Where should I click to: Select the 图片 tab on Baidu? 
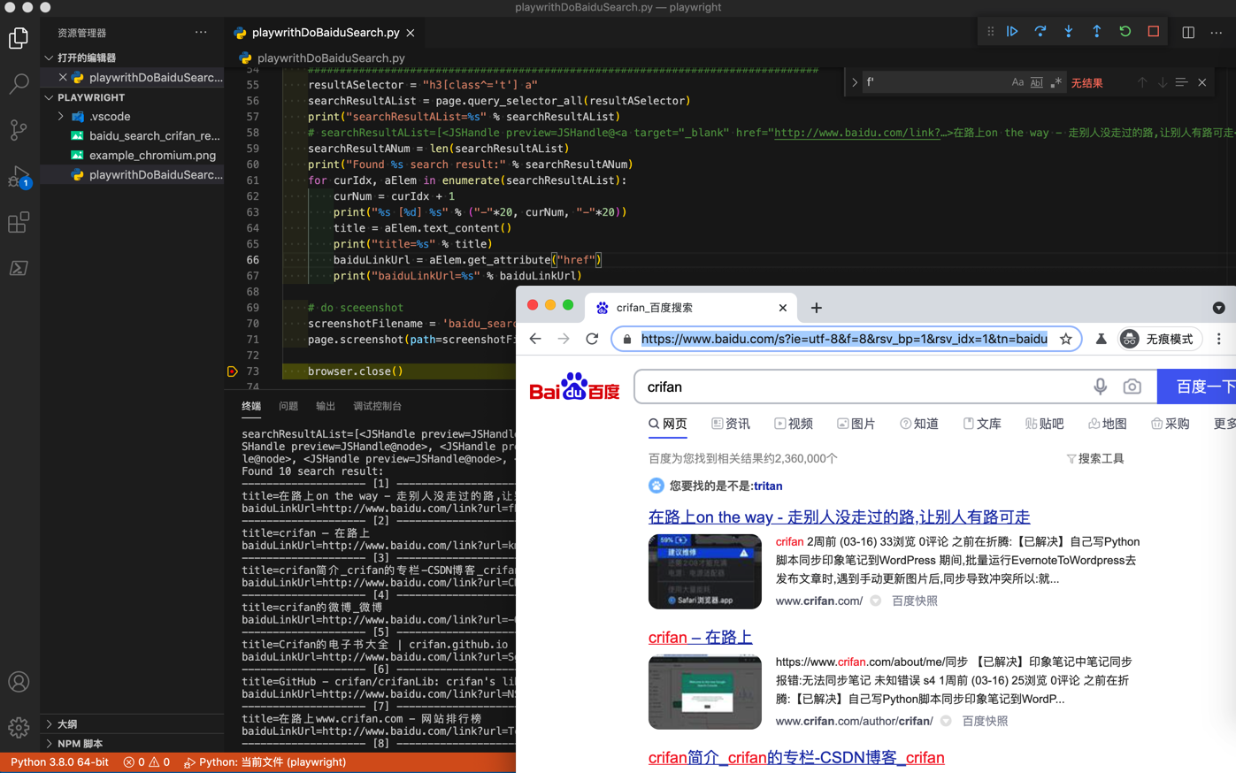pyautogui.click(x=856, y=424)
